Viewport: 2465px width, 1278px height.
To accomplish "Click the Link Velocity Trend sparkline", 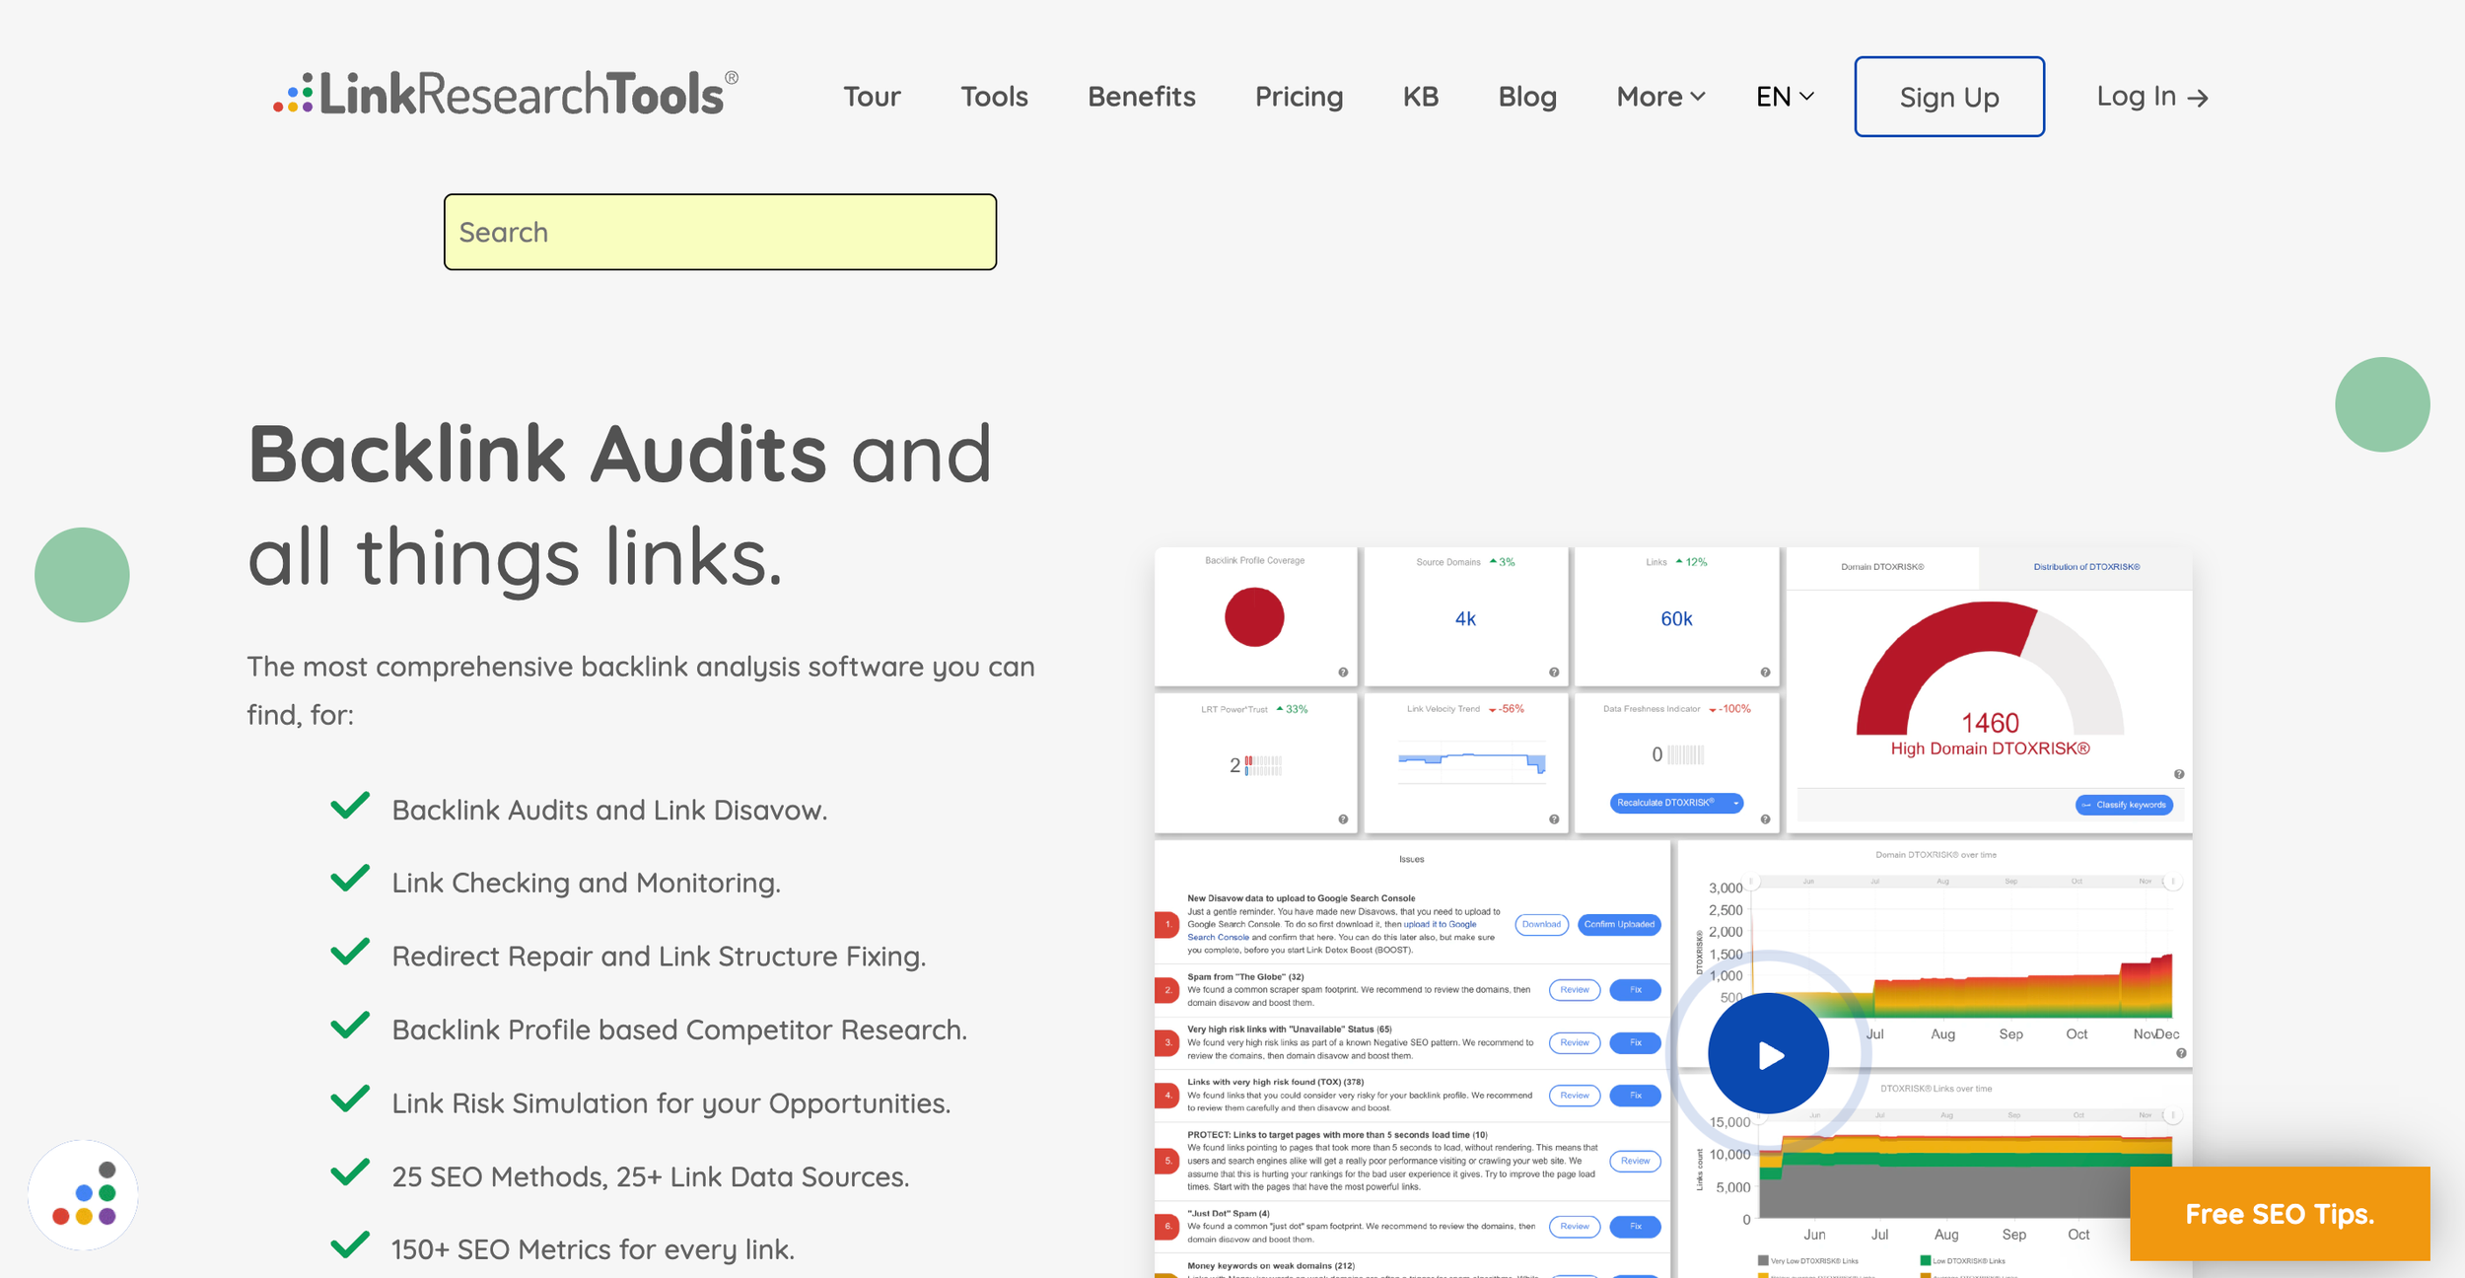I will (1471, 762).
